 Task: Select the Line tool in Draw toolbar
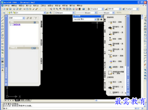[x=2, y=17]
